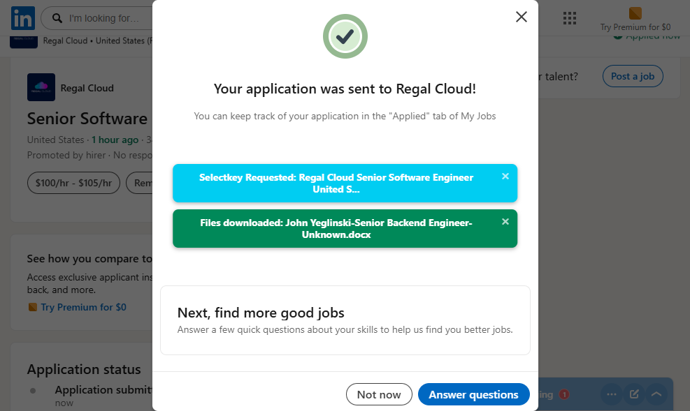Click the gold Premium icon

coord(635,13)
